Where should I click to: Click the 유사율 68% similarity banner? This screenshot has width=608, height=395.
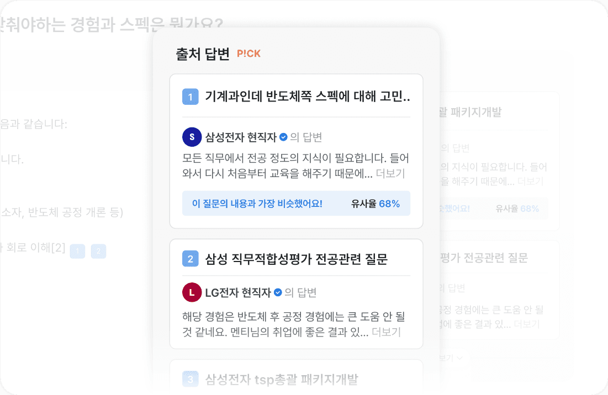click(296, 204)
